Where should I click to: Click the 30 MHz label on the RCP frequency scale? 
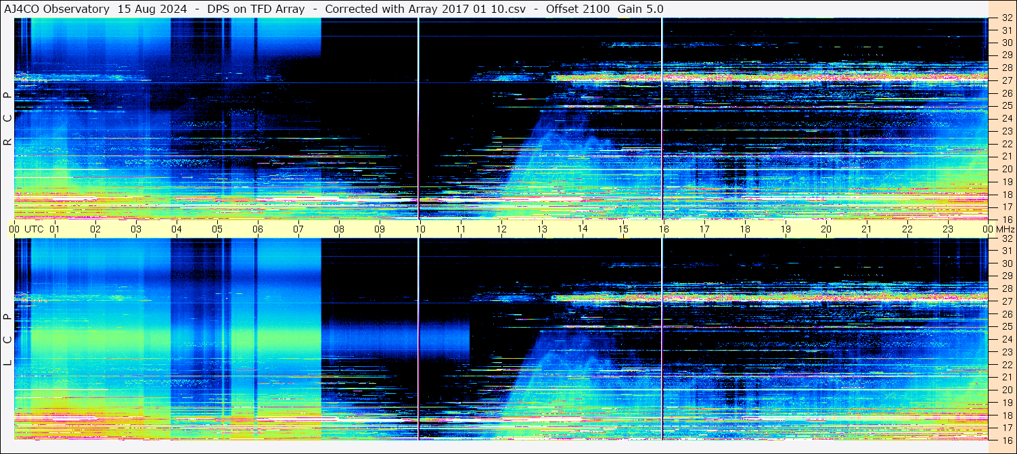pos(1006,43)
